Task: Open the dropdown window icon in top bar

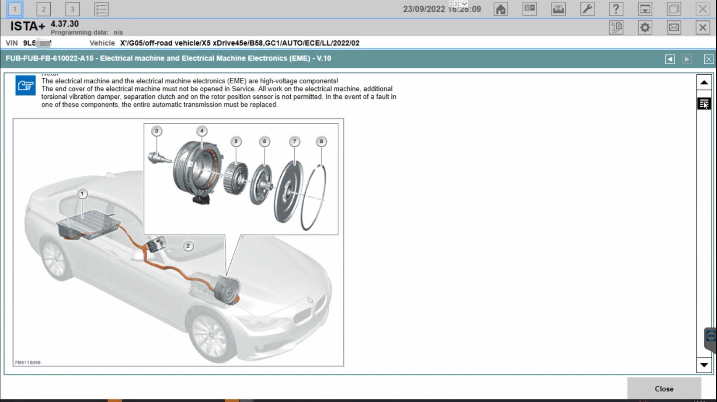Action: pyautogui.click(x=645, y=9)
